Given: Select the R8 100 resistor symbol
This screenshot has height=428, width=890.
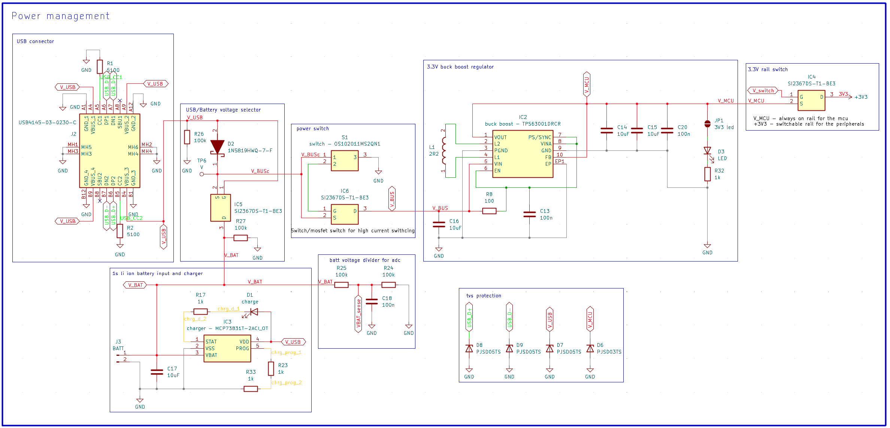Looking at the screenshot, I should [489, 211].
